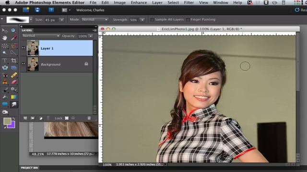Select the Sponge tool

tap(5, 112)
